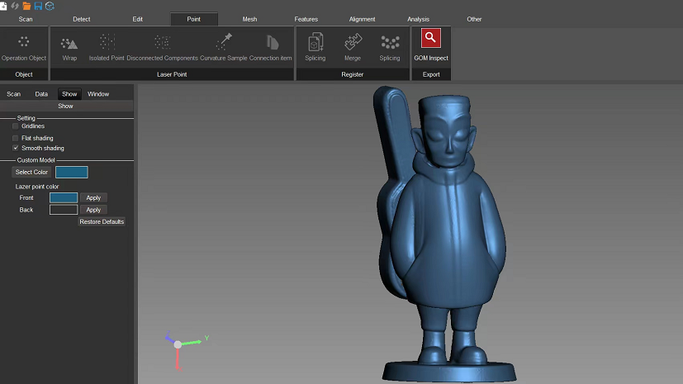Uncheck the Smooth shading checkbox
Image resolution: width=683 pixels, height=384 pixels.
click(16, 148)
